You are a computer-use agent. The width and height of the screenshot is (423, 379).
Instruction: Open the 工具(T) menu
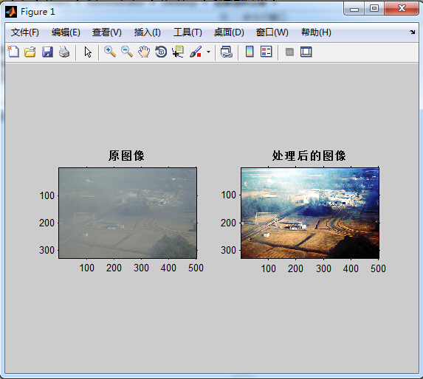(188, 32)
